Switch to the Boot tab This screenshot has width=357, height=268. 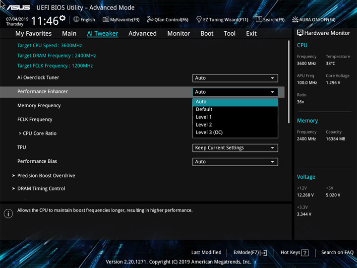click(x=207, y=34)
